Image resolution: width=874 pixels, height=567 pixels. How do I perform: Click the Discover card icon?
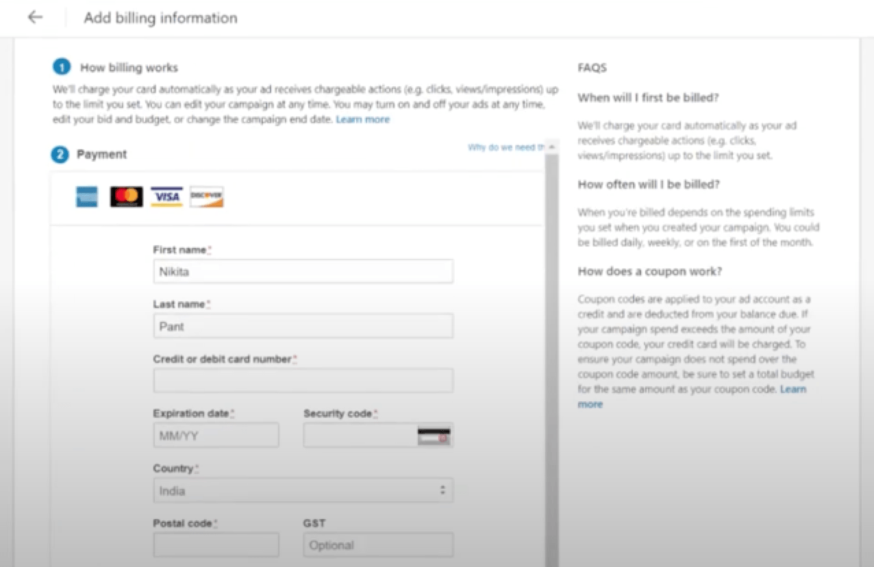point(205,197)
